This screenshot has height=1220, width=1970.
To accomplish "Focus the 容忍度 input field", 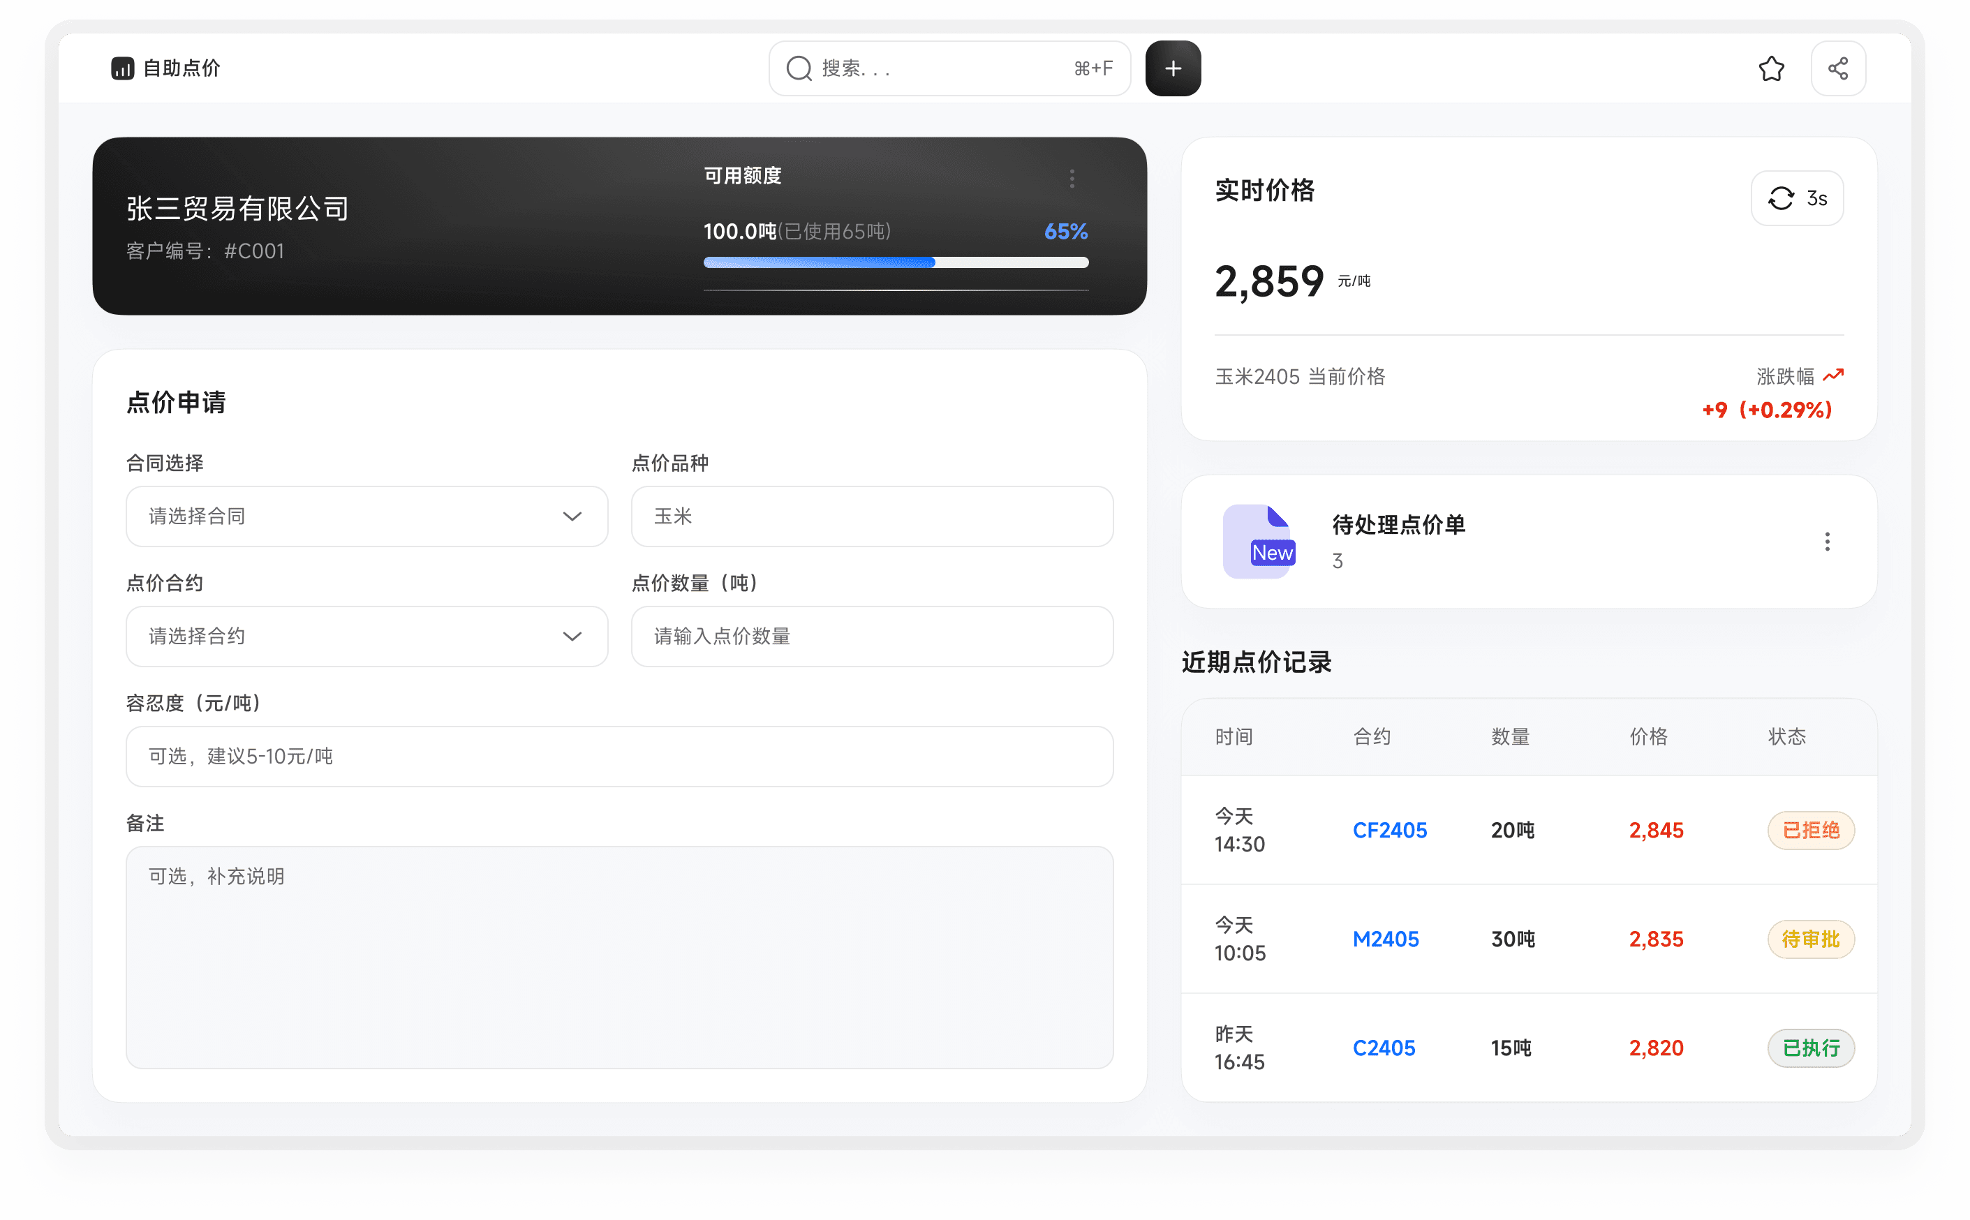I will 619,757.
